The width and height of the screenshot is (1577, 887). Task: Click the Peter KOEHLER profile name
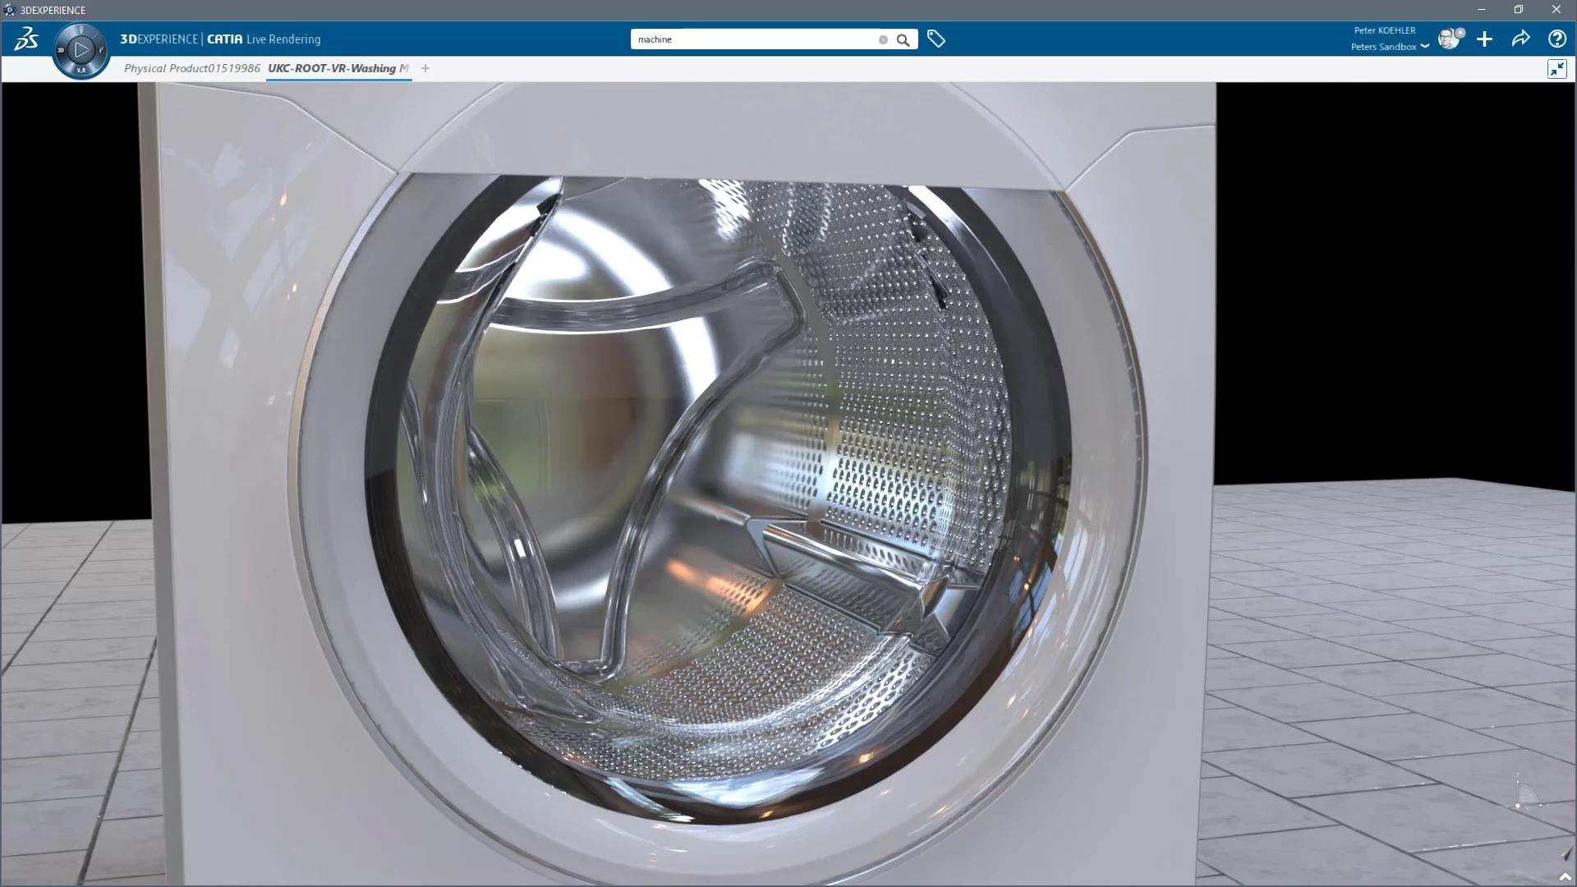[1385, 30]
